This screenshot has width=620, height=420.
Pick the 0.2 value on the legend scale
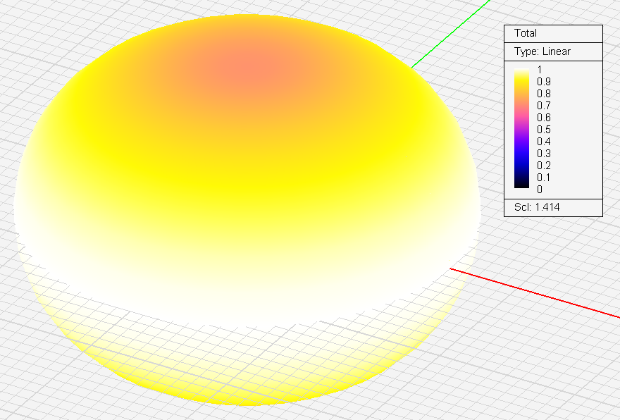click(x=544, y=166)
